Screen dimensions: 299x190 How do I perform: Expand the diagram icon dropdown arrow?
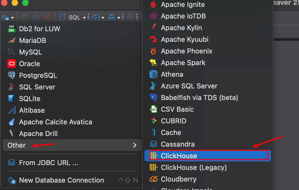click(x=119, y=18)
